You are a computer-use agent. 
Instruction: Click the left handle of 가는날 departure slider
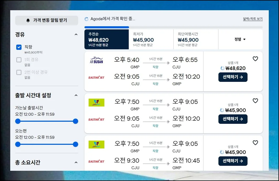[x=18, y=121]
